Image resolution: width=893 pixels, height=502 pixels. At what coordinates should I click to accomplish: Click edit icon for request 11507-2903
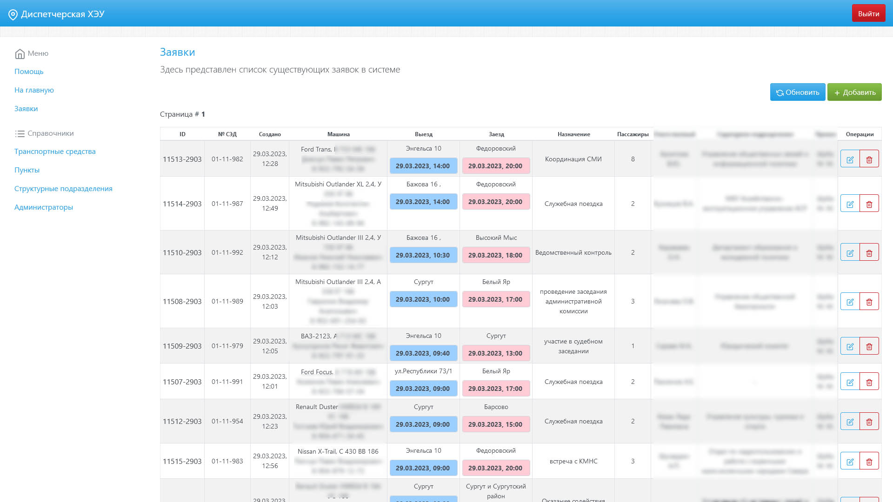click(850, 382)
